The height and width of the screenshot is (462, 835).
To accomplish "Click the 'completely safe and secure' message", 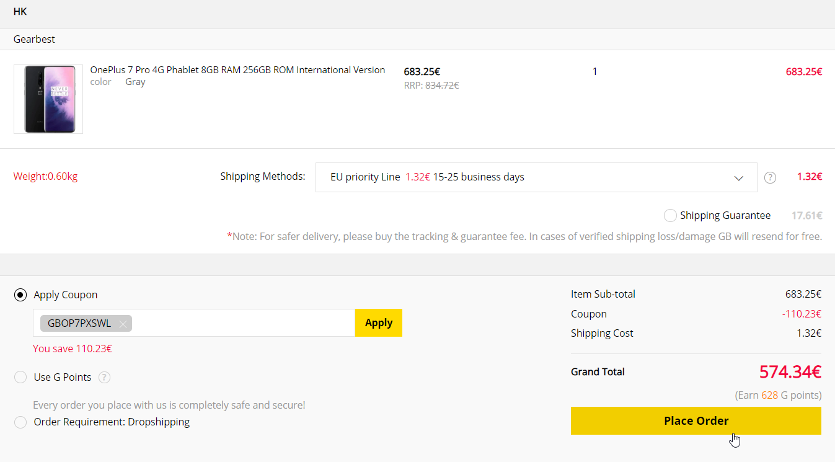I will 169,405.
